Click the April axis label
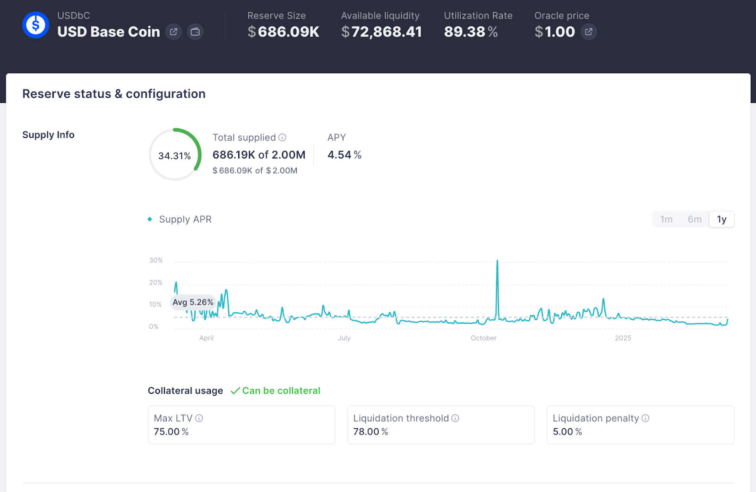 (206, 338)
